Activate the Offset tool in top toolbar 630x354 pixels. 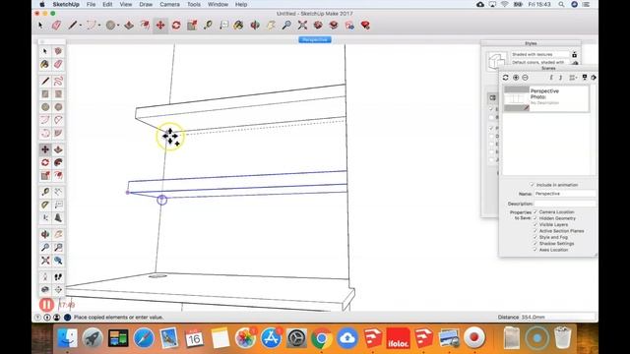click(145, 26)
